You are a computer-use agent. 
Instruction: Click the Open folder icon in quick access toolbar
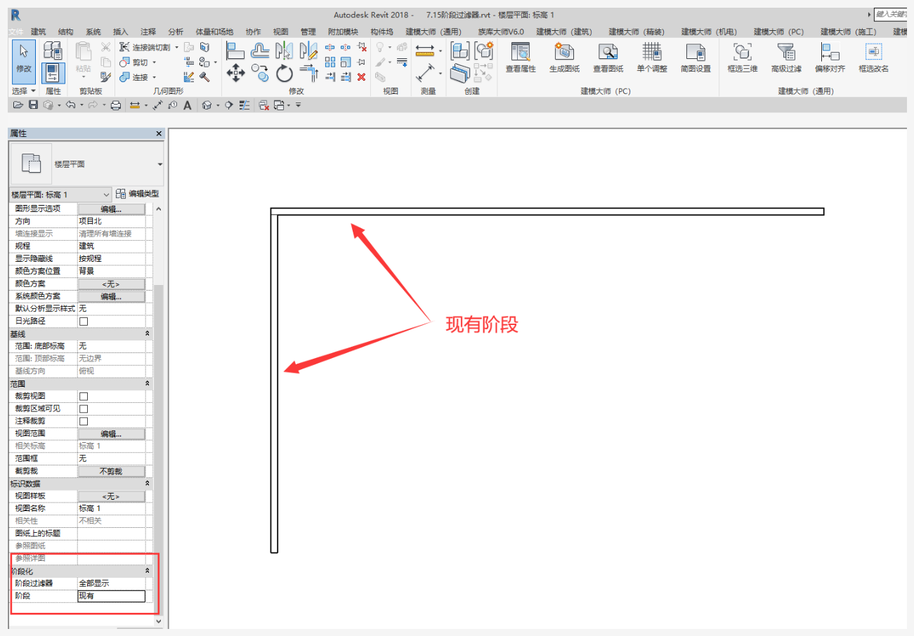pyautogui.click(x=18, y=105)
